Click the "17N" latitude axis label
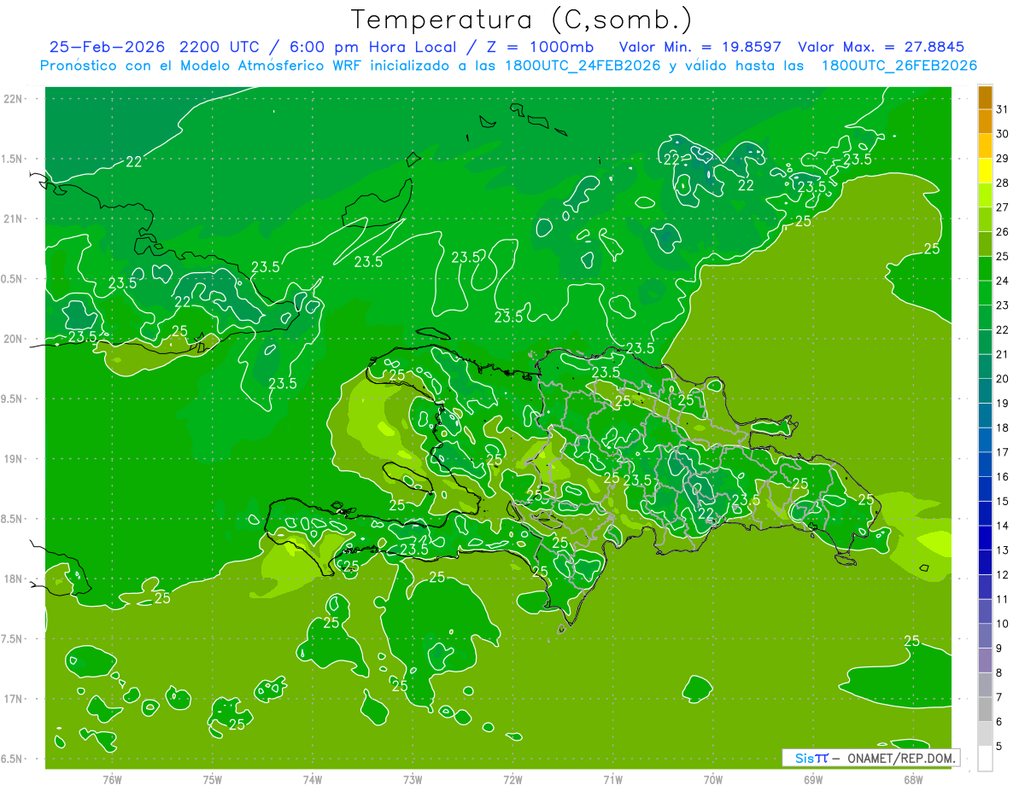The width and height of the screenshot is (1025, 791). click(x=15, y=699)
